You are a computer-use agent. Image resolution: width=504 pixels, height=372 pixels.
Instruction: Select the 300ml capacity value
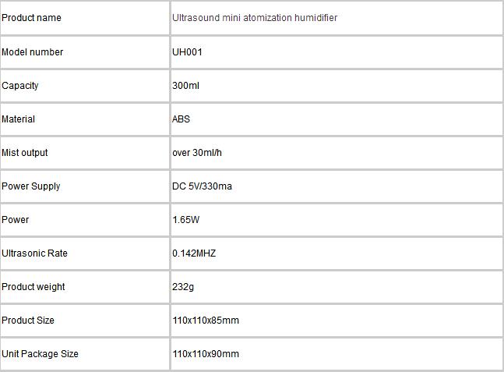click(185, 86)
